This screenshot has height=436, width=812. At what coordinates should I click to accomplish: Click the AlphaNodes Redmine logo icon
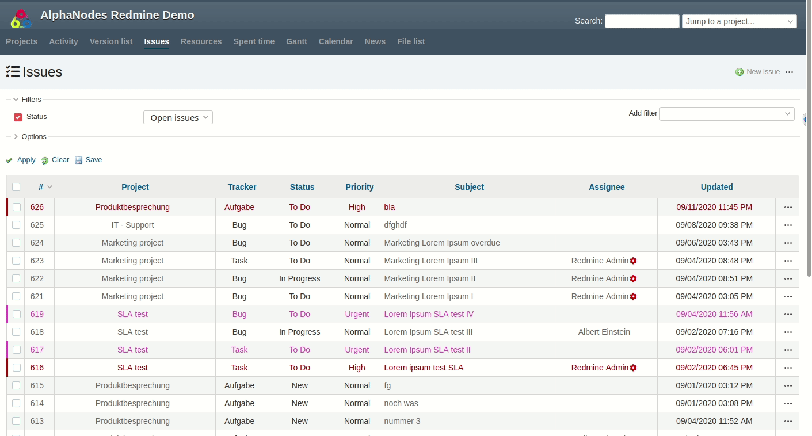[21, 17]
